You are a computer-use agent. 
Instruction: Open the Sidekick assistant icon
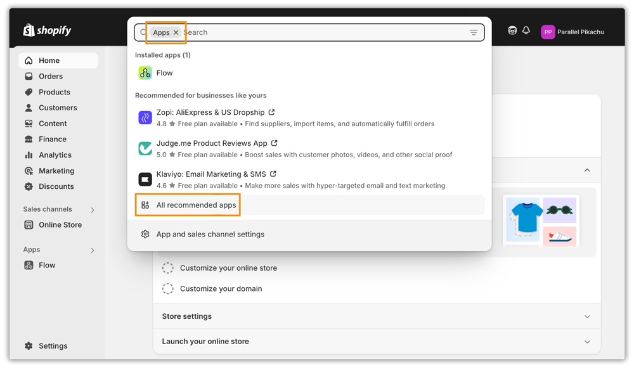coord(512,30)
